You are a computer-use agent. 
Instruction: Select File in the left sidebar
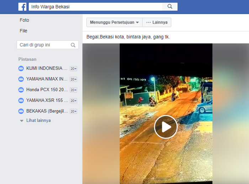coord(23,31)
